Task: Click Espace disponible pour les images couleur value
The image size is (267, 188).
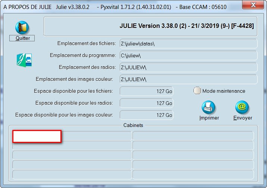Action: [x=146, y=115]
